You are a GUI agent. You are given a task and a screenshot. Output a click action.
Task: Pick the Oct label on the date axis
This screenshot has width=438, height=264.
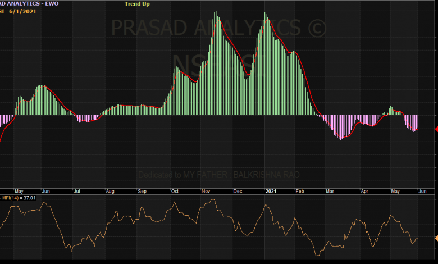coord(175,192)
